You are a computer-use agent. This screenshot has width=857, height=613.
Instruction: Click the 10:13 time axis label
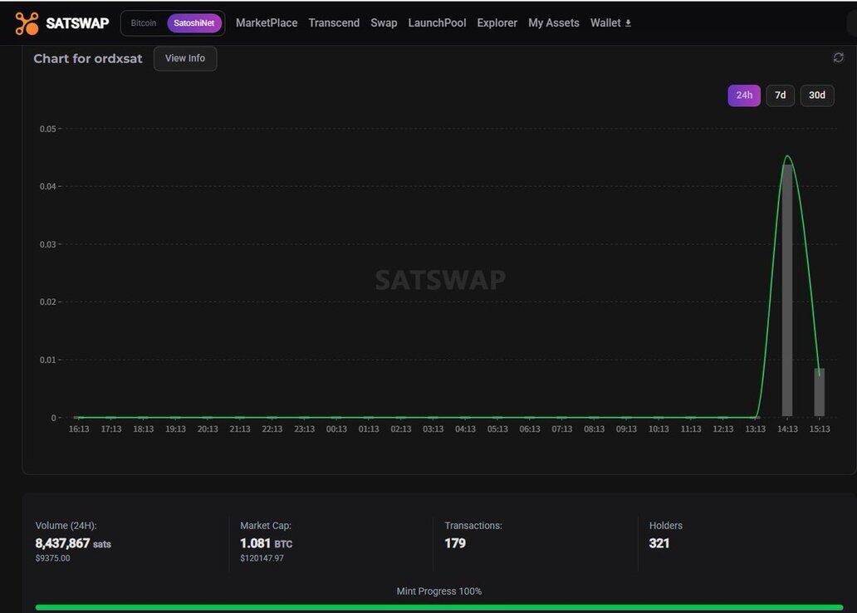[x=659, y=429]
